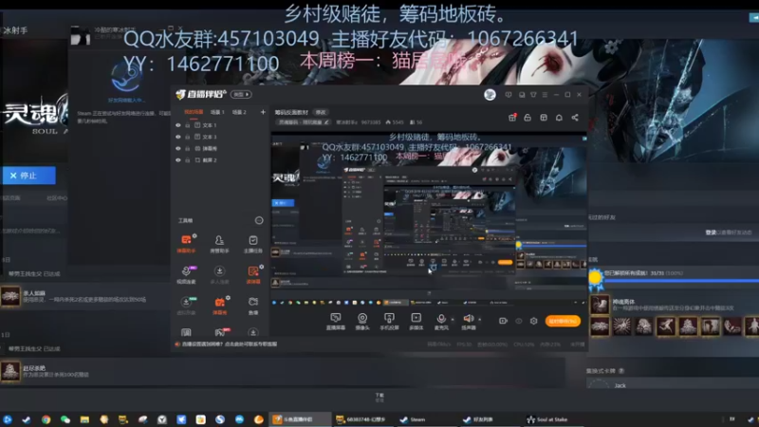Screen dimensions: 759x427
Task: Open the 视频连麦 tool
Action: pos(186,274)
